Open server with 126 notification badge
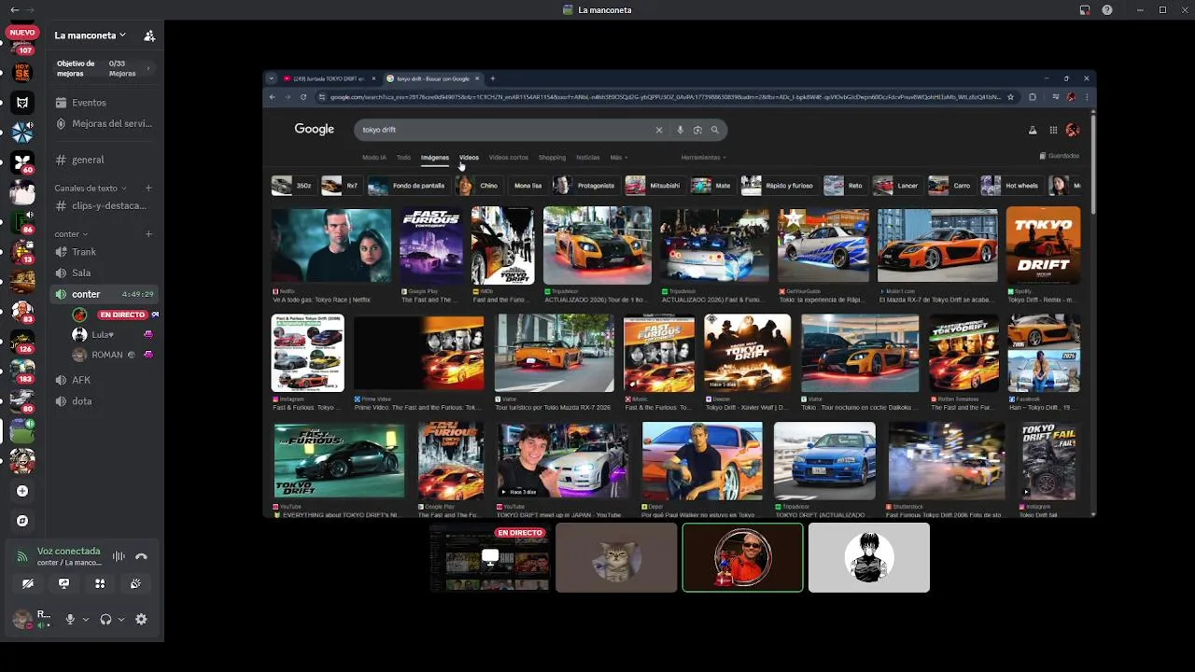 point(22,340)
